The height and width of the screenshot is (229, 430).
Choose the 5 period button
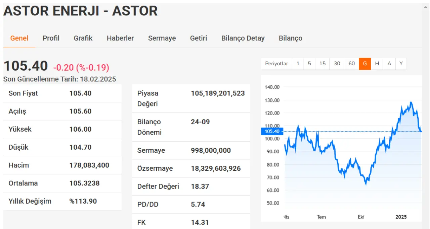pos(309,64)
